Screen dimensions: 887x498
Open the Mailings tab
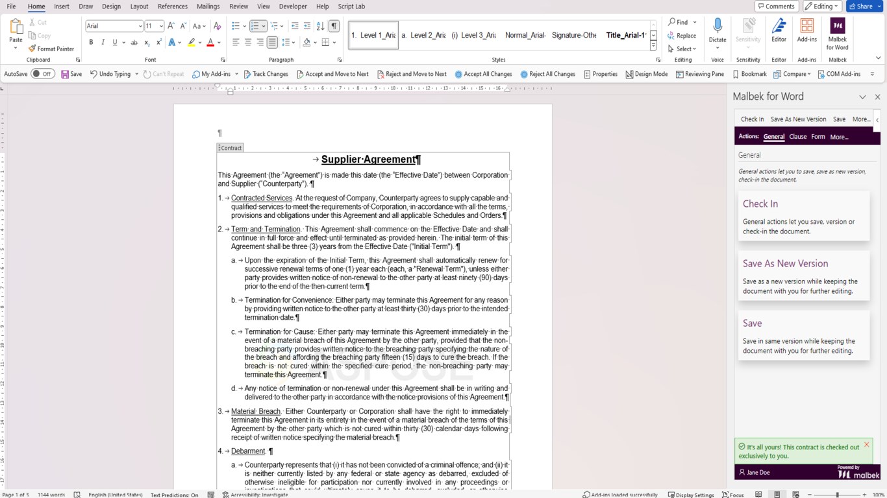208,6
